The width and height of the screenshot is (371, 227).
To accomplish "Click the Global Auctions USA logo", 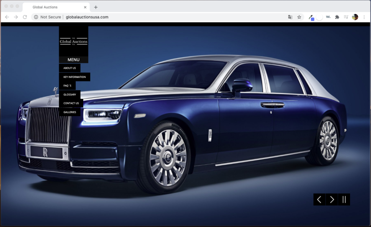I will click(x=74, y=41).
